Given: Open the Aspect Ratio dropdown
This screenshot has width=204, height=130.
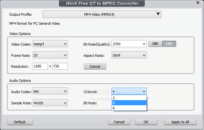Looking at the screenshot, I should tap(129, 55).
